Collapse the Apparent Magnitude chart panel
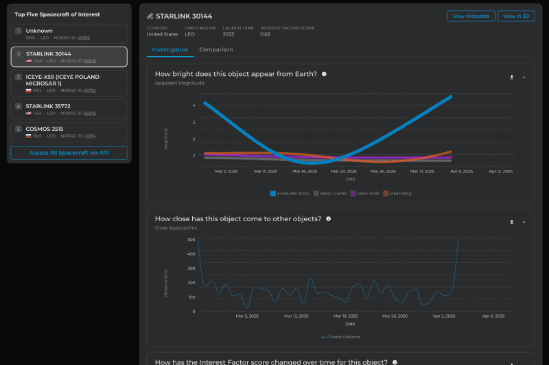The image size is (549, 365). 524,77
